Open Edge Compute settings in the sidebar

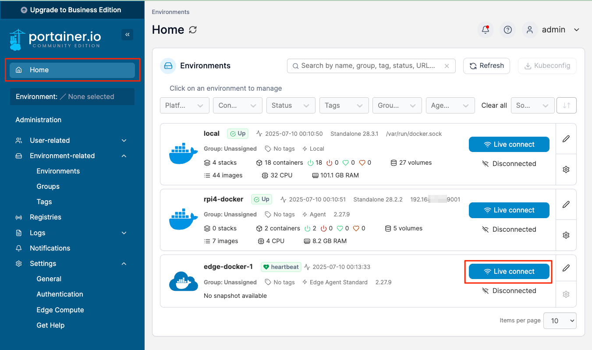[x=60, y=310]
